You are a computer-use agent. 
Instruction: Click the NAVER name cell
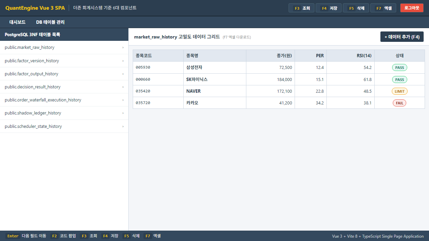click(215, 91)
